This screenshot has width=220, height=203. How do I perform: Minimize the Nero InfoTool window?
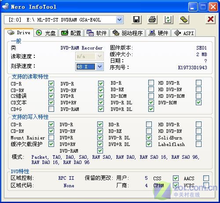point(193,7)
